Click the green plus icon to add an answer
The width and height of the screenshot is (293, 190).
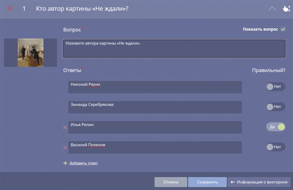click(x=65, y=163)
